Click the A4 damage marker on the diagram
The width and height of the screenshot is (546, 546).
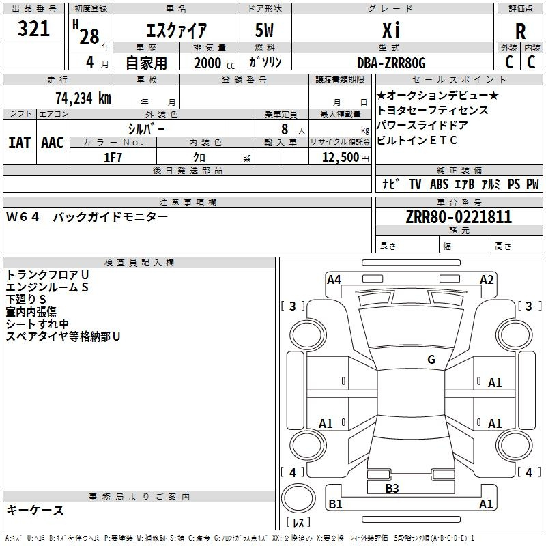pyautogui.click(x=334, y=279)
